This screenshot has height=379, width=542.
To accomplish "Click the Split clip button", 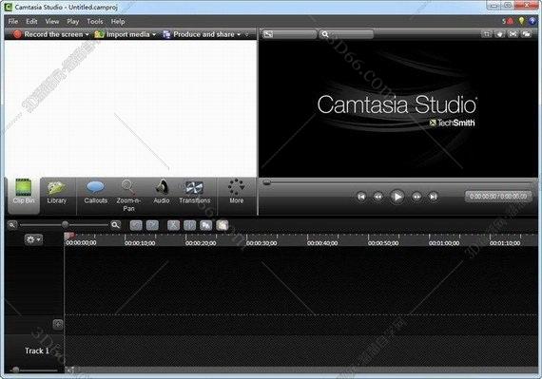I will tap(189, 225).
